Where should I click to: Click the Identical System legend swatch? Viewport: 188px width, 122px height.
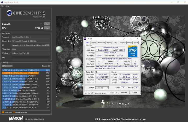click(14, 112)
